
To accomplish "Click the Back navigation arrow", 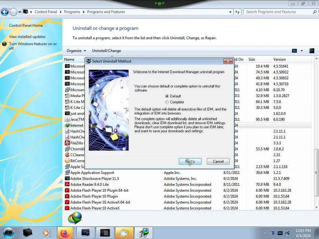I will tap(5, 12).
